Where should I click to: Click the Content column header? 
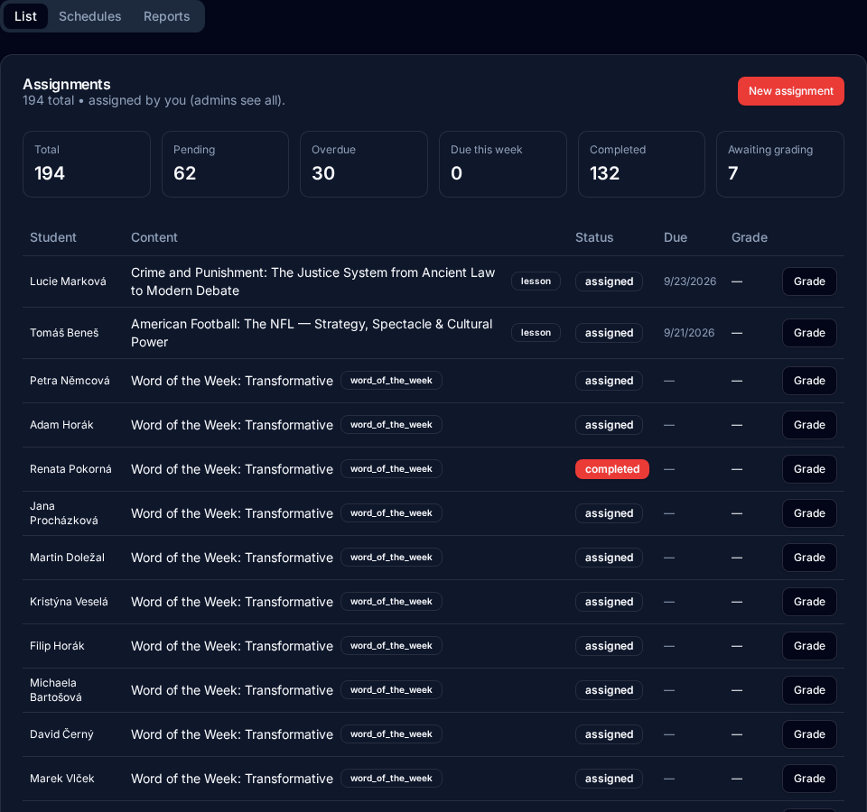tap(154, 237)
